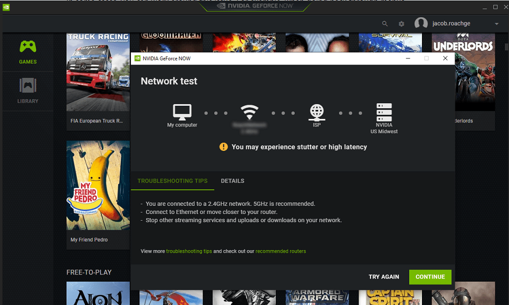This screenshot has height=305, width=509.
Task: Close the Network test dialog
Action: [x=445, y=58]
